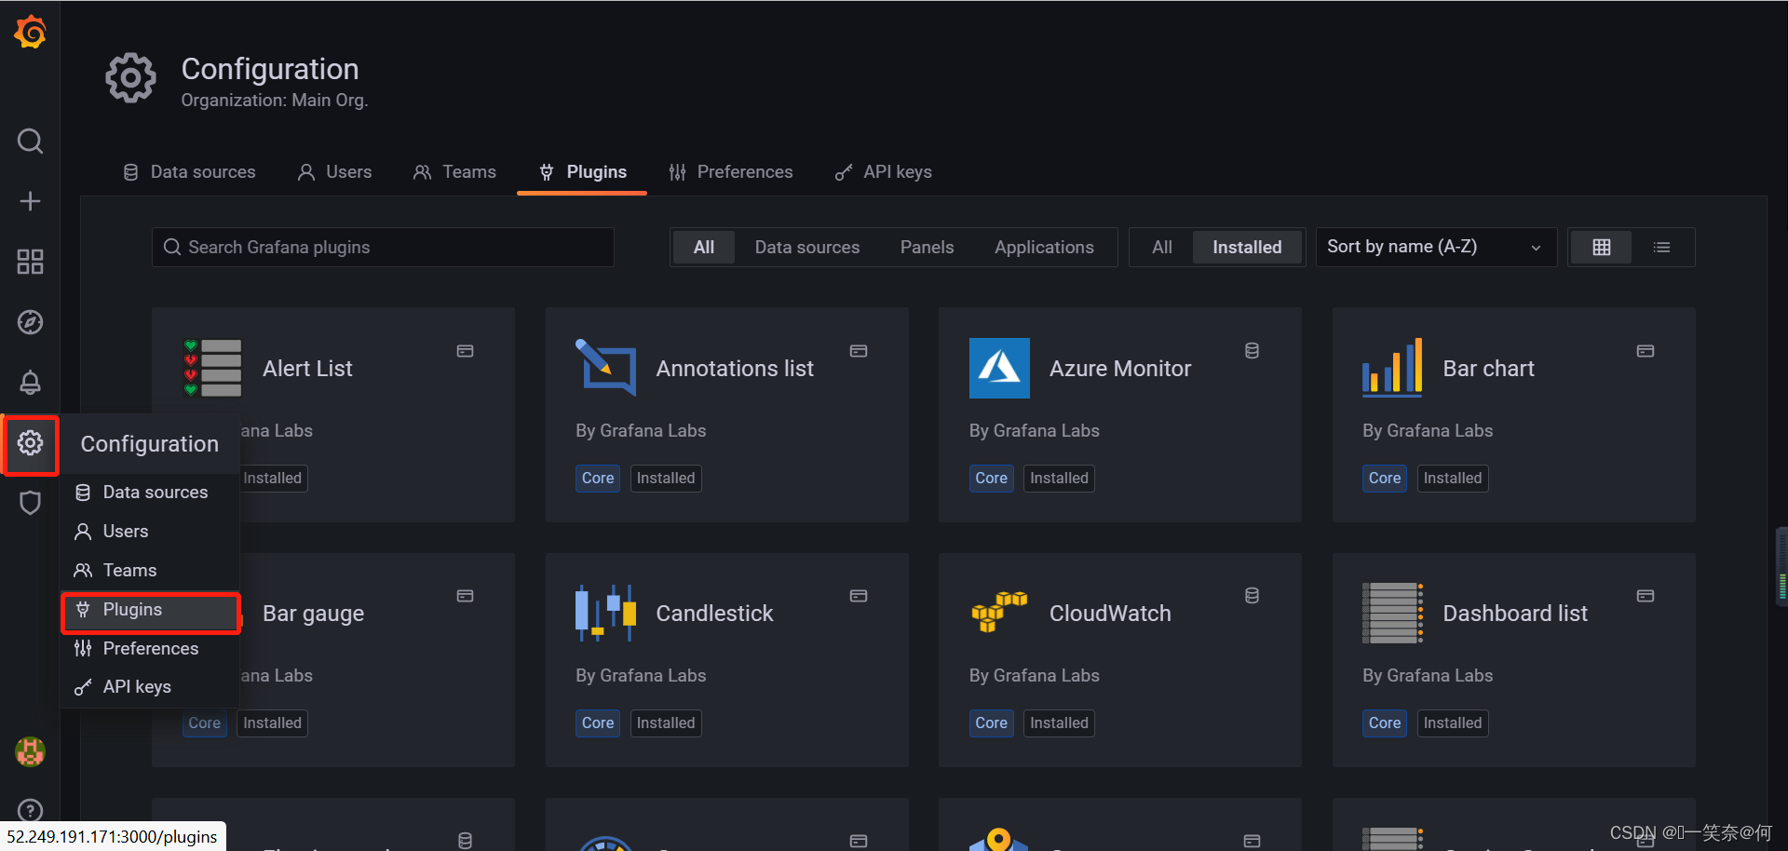
Task: Choose API keys in the Configuration flyout
Action: pyautogui.click(x=150, y=687)
